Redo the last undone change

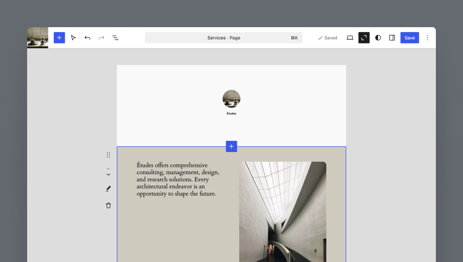click(x=101, y=38)
